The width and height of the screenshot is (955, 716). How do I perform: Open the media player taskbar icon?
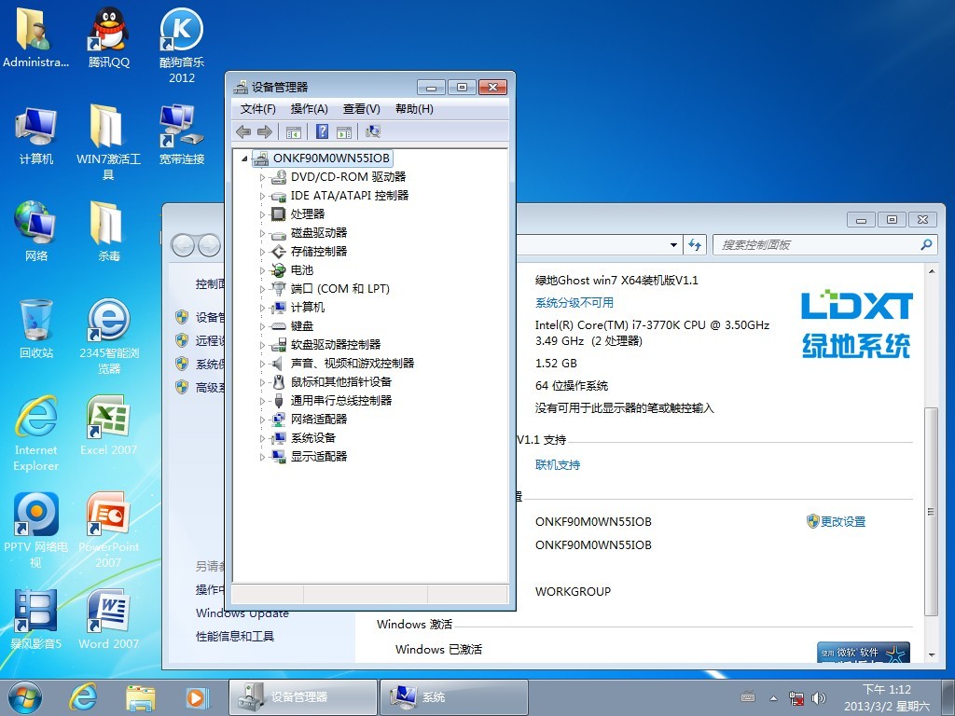pos(197,697)
